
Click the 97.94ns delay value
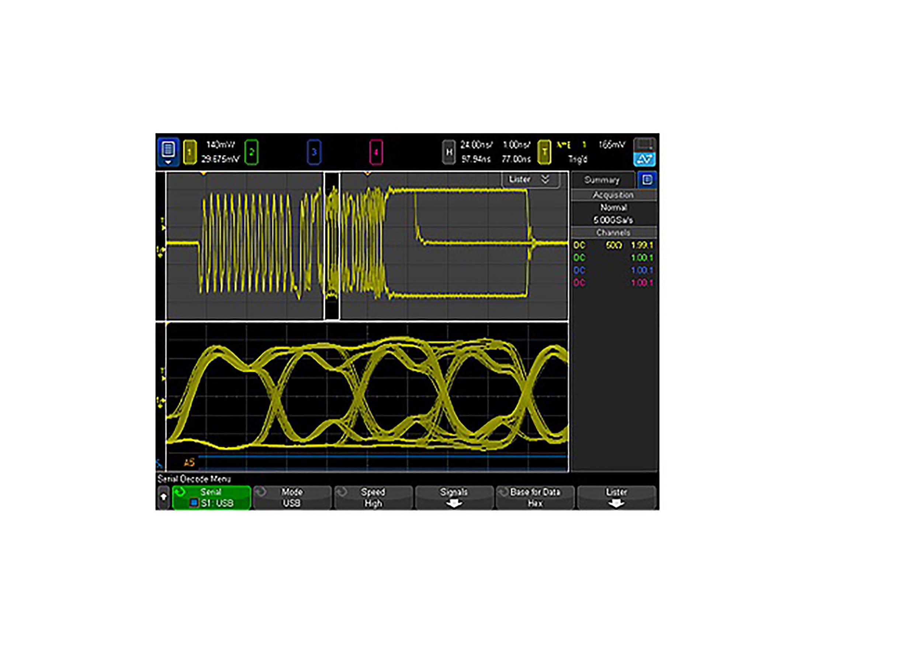click(476, 159)
